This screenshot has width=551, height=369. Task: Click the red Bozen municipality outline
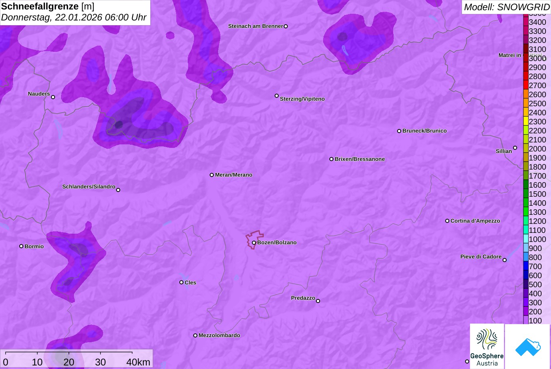coord(254,239)
